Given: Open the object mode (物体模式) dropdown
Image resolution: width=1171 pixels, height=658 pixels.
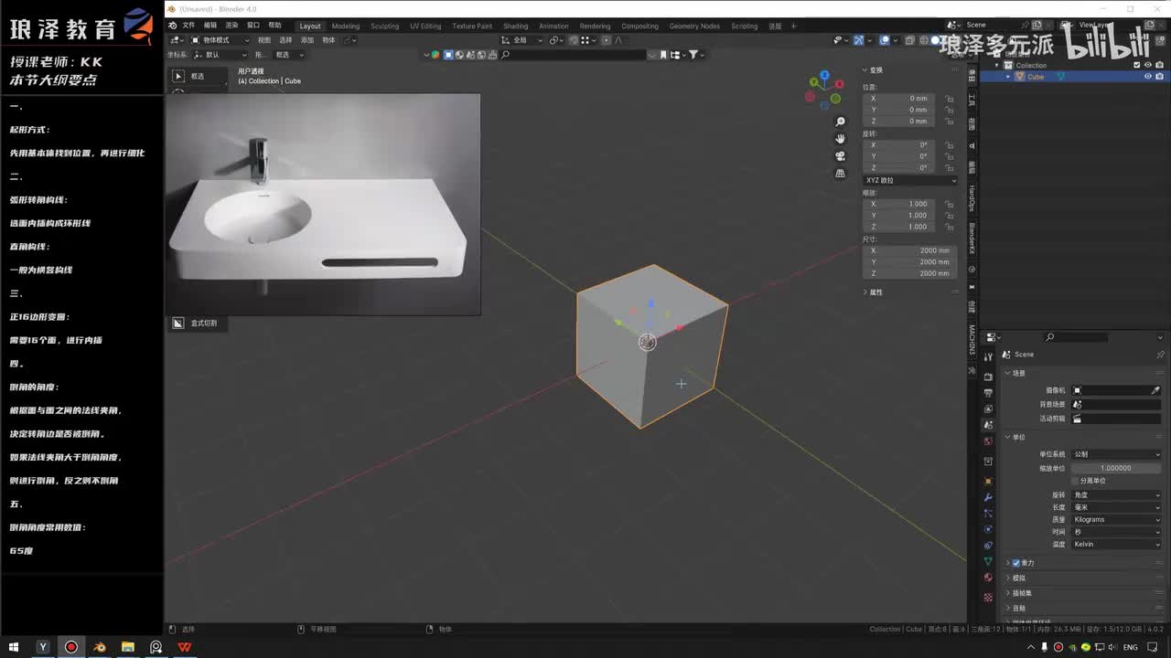Looking at the screenshot, I should [220, 40].
